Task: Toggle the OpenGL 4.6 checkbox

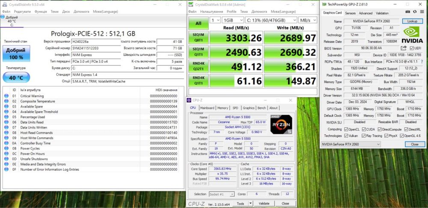Action: (402, 135)
